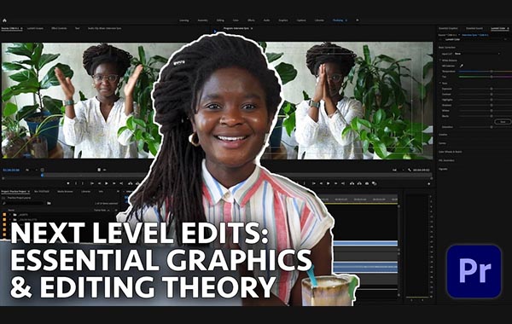
Task: Open the Program monitor Button Editor
Action: click(428, 184)
